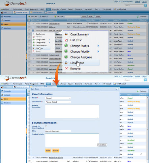This screenshot has height=163, width=149.
Task: Click the Filter button in the upper toolbar
Action: click(x=91, y=17)
